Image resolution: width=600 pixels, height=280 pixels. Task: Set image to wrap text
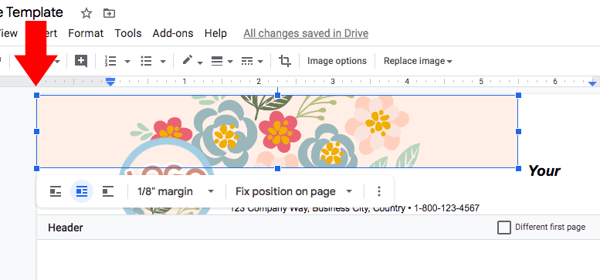[82, 191]
